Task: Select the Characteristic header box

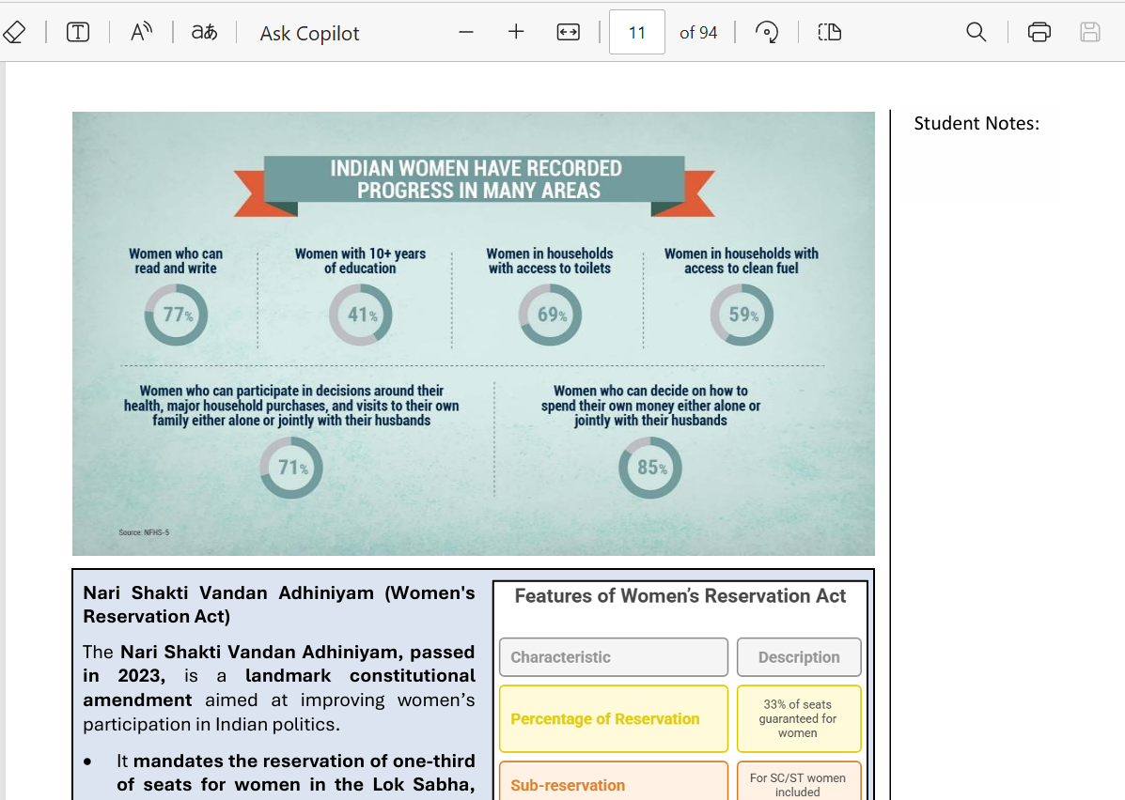Action: (x=613, y=657)
